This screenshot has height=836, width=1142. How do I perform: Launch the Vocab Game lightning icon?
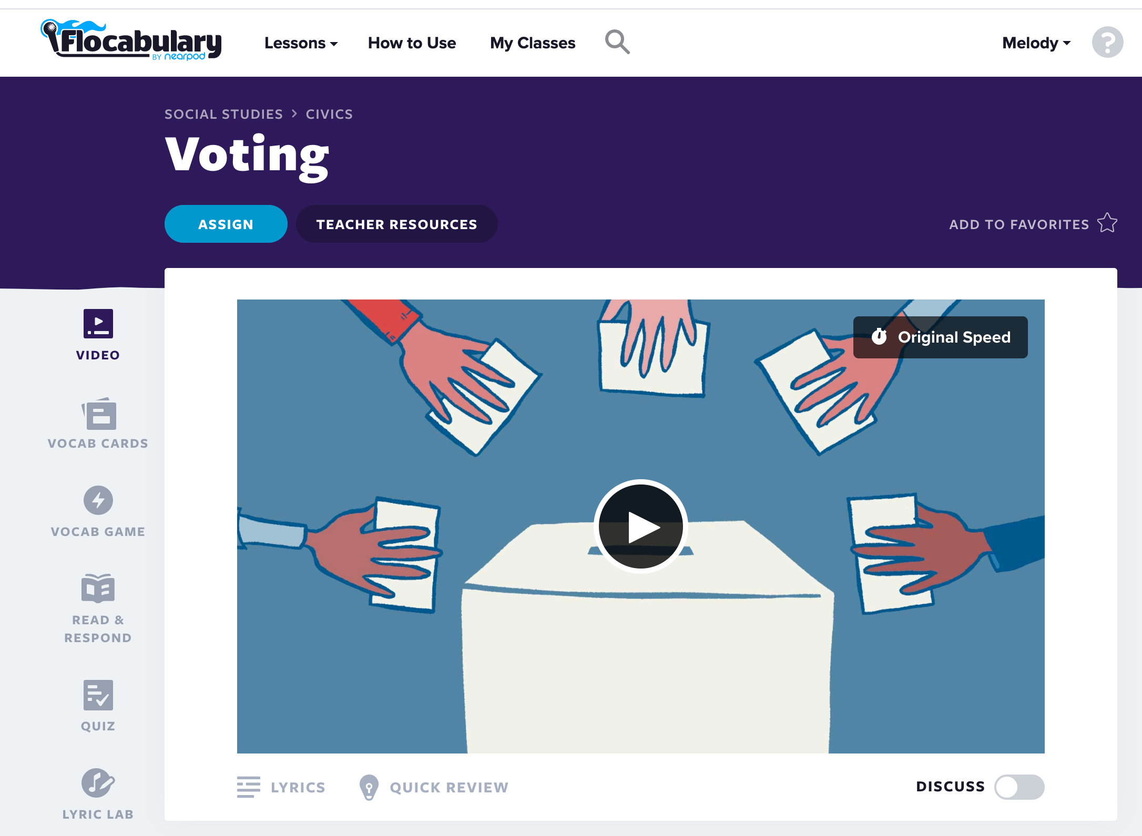coord(98,500)
